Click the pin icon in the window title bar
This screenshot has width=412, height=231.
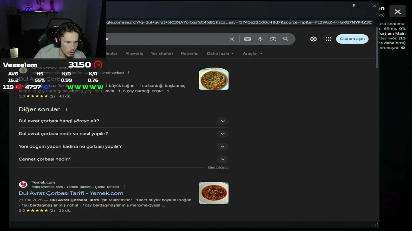point(353,6)
